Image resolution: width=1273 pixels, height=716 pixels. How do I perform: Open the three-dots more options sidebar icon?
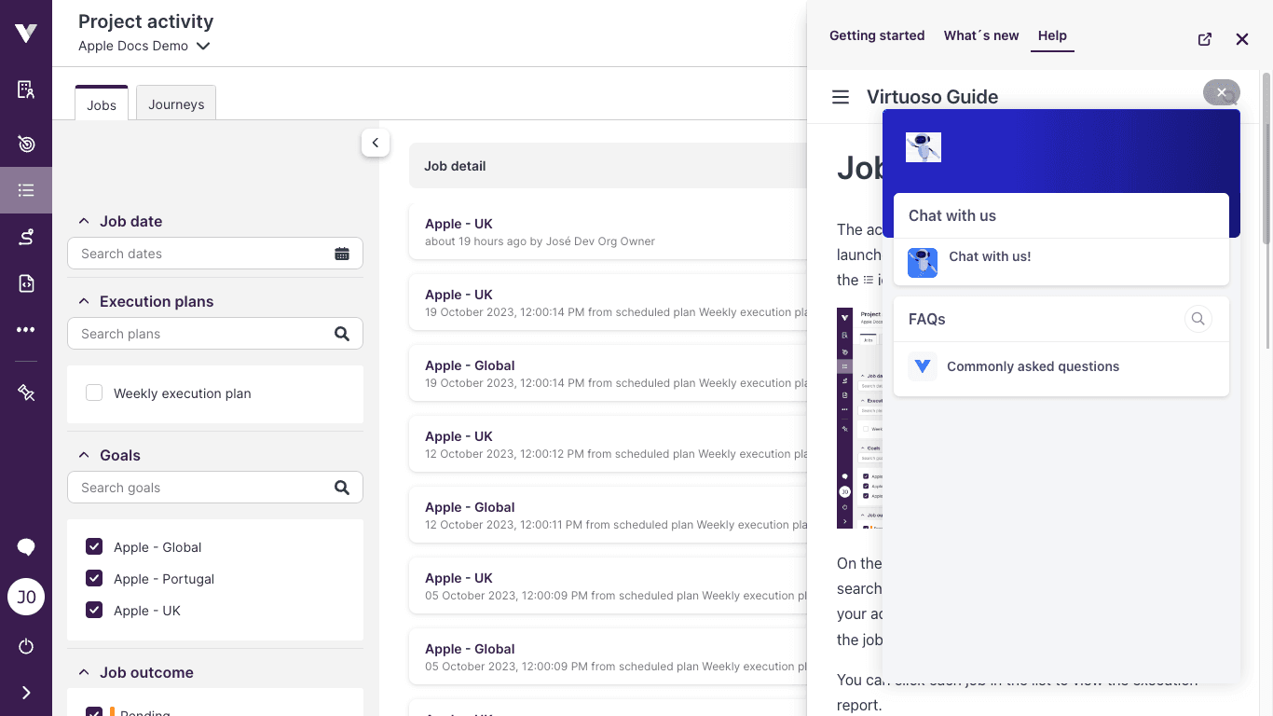(26, 330)
